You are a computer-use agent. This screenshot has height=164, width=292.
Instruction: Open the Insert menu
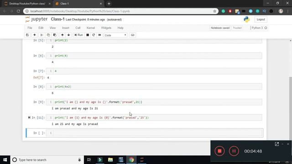point(66,28)
